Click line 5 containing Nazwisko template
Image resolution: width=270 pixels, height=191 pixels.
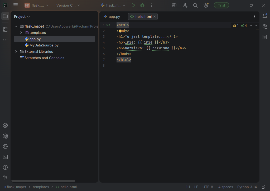151,48
